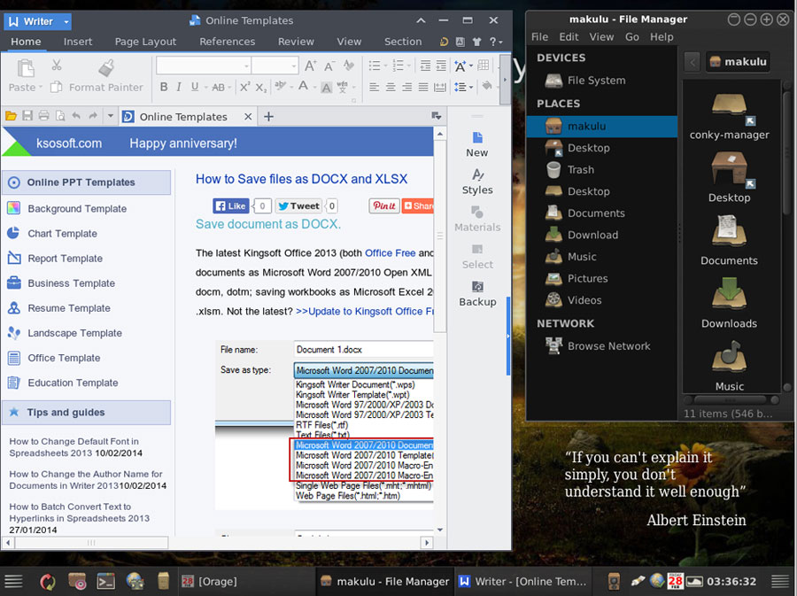Click the Open folder icon
The width and height of the screenshot is (797, 596).
coord(11,116)
